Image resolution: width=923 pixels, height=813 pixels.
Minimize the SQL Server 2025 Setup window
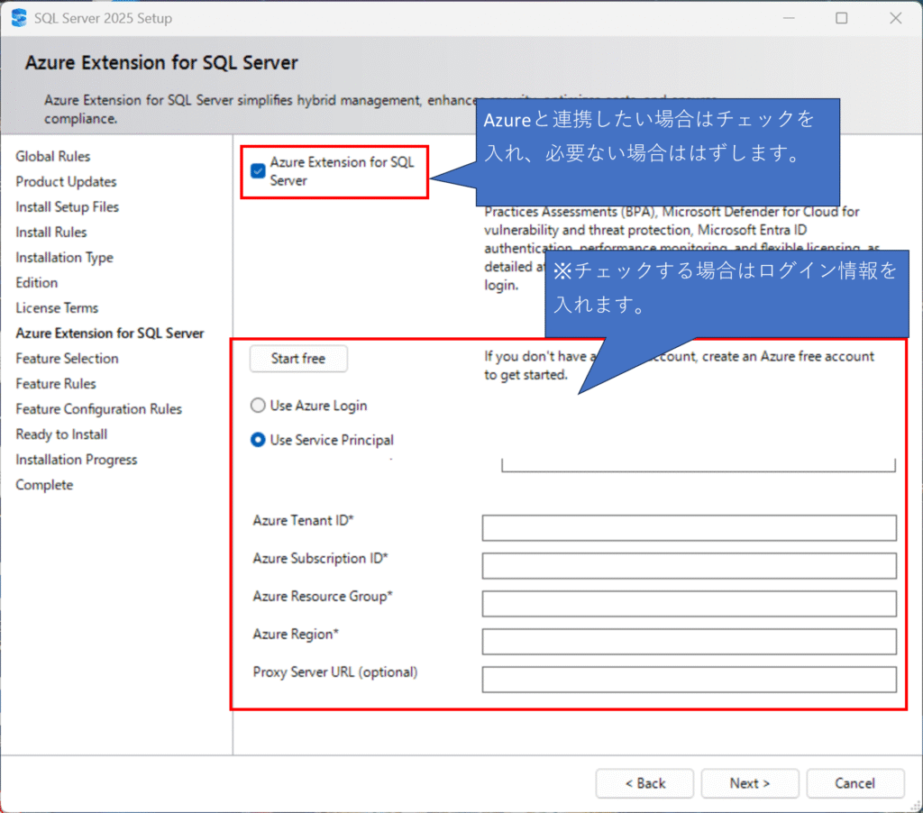pyautogui.click(x=789, y=18)
